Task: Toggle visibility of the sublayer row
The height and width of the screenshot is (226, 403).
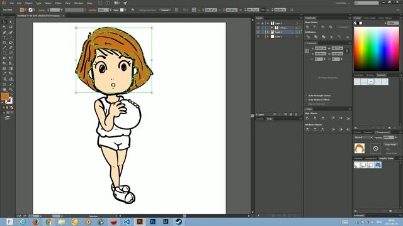Action: tap(258, 28)
